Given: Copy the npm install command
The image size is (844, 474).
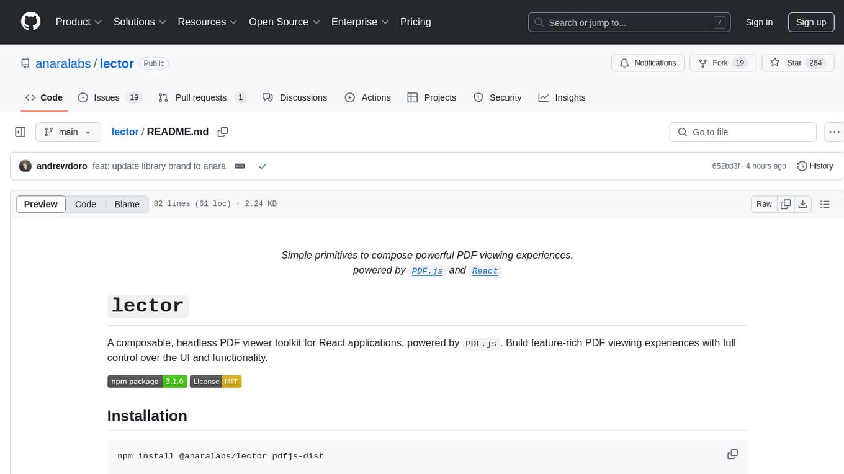Looking at the screenshot, I should coord(732,455).
